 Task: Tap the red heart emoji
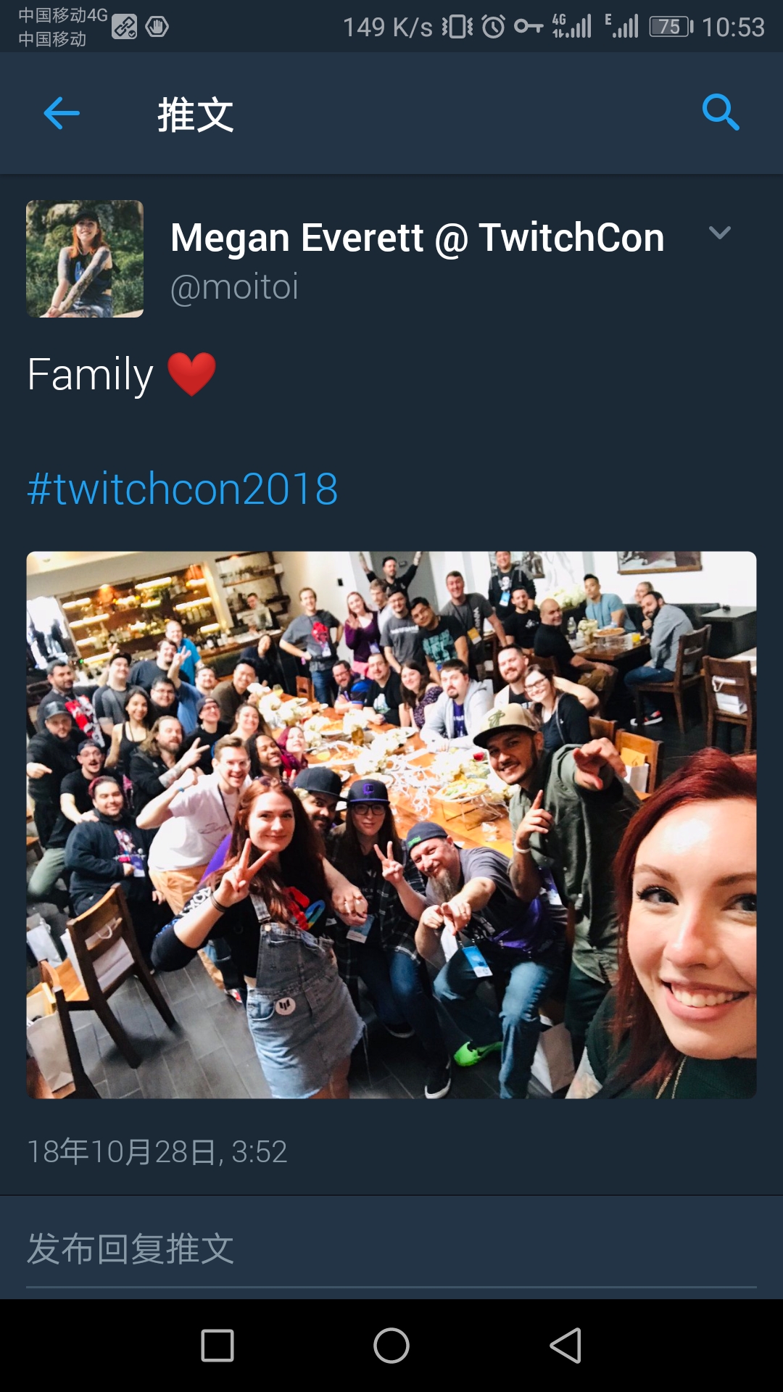[x=192, y=374]
